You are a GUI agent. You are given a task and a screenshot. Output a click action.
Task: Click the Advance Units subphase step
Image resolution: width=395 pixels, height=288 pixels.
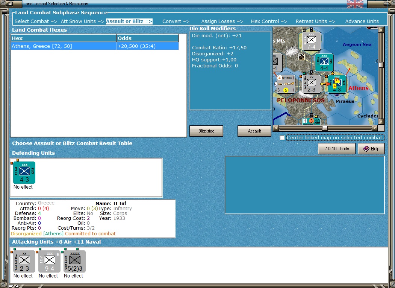point(362,21)
